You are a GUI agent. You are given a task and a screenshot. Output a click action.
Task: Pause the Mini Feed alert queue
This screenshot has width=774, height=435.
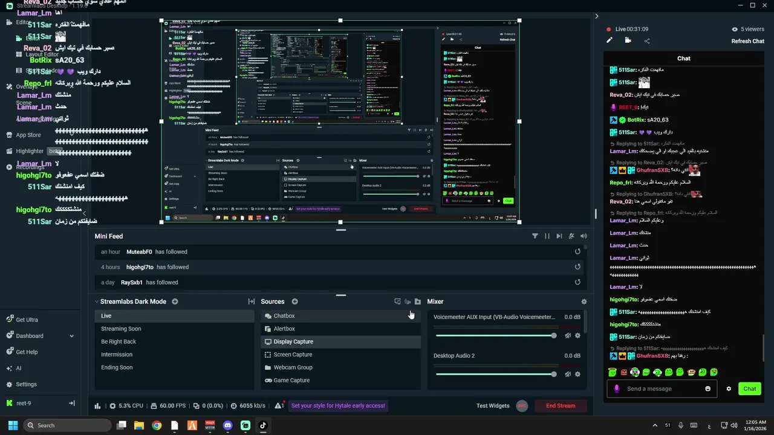[547, 236]
